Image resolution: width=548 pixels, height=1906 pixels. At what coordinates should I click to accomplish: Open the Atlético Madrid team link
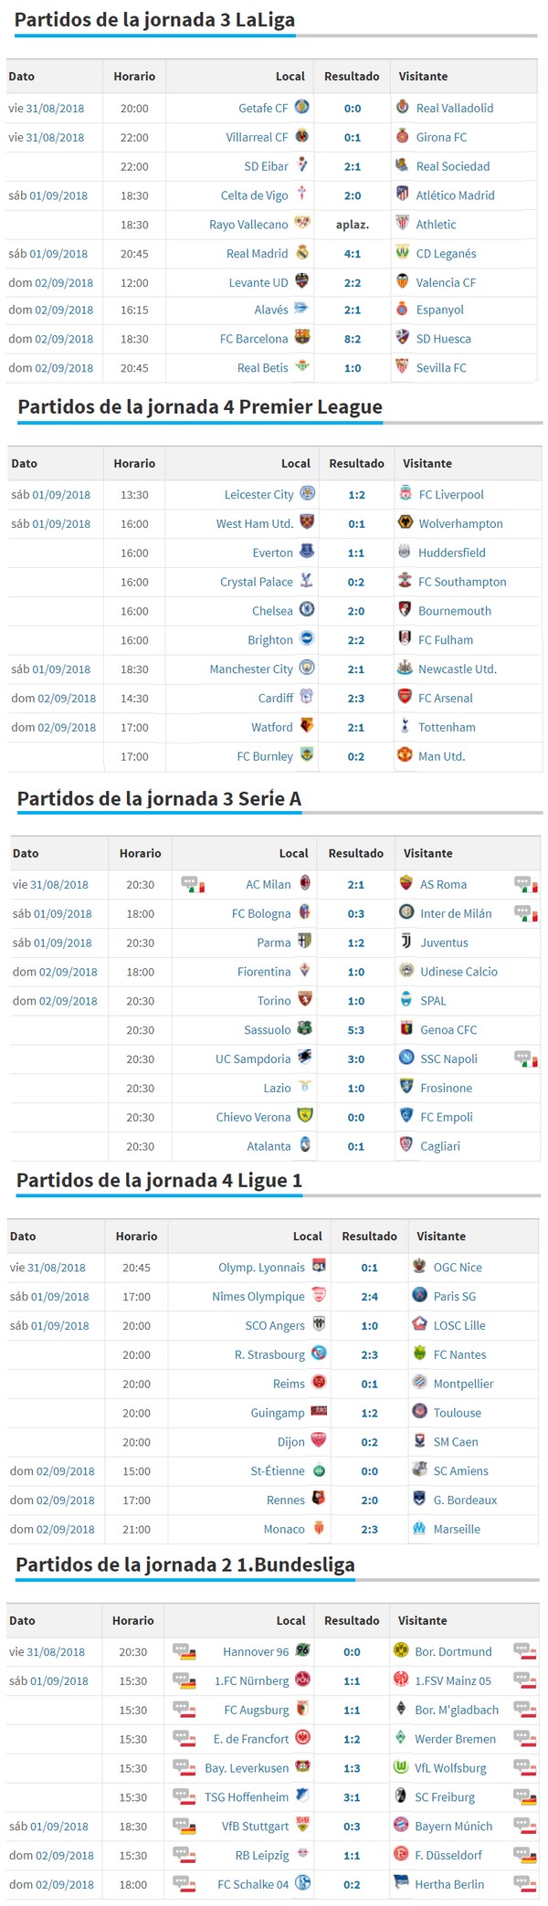click(x=455, y=195)
